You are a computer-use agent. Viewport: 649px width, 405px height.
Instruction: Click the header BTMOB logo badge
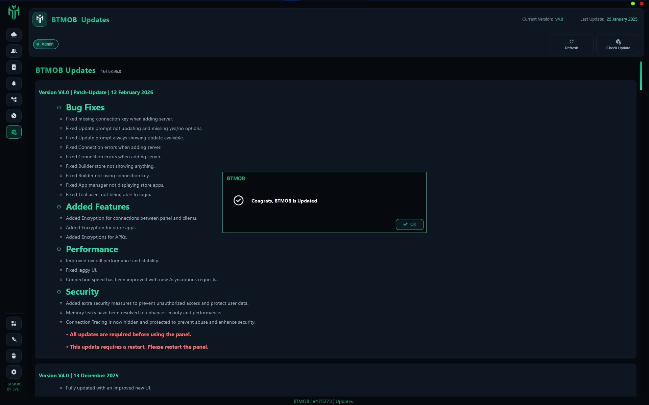coord(40,19)
